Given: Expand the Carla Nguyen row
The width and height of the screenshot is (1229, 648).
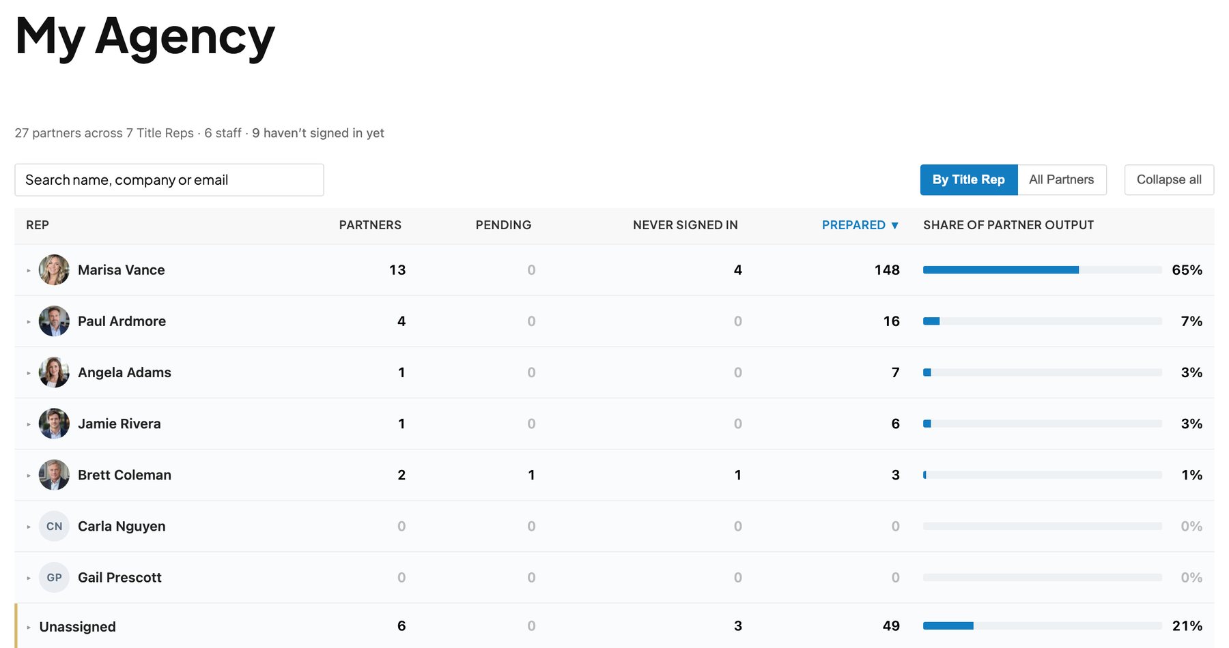Looking at the screenshot, I should pos(29,527).
